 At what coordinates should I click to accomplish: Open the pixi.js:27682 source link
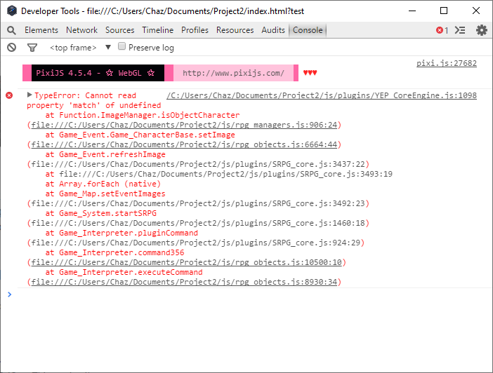tap(447, 63)
